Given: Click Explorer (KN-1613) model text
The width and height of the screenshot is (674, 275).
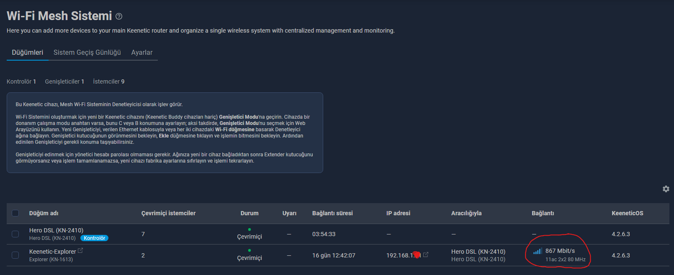Looking at the screenshot, I should tap(51, 260).
